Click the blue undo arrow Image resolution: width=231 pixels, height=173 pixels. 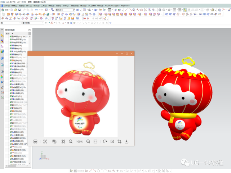point(36,10)
